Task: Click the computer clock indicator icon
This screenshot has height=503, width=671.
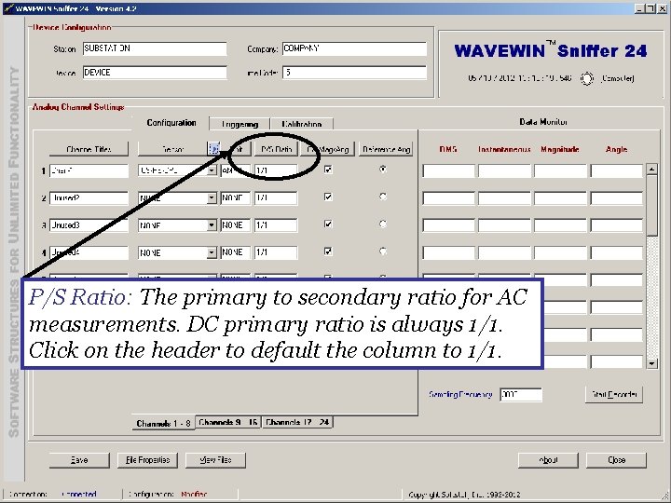Action: pyautogui.click(x=587, y=78)
